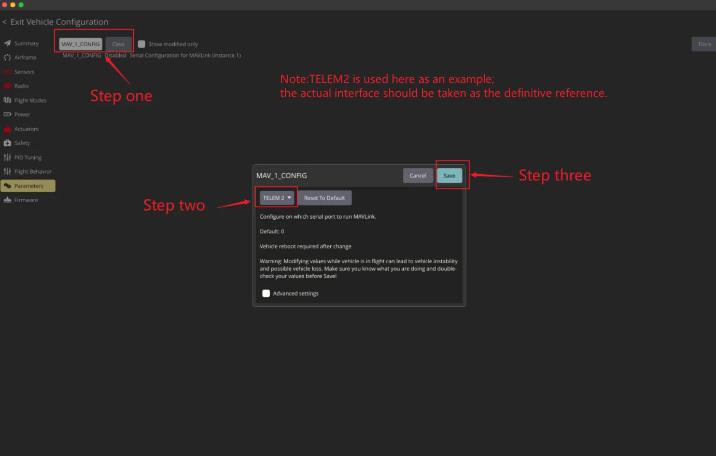Click the Firmware icon in sidebar
The image size is (716, 456).
7,200
